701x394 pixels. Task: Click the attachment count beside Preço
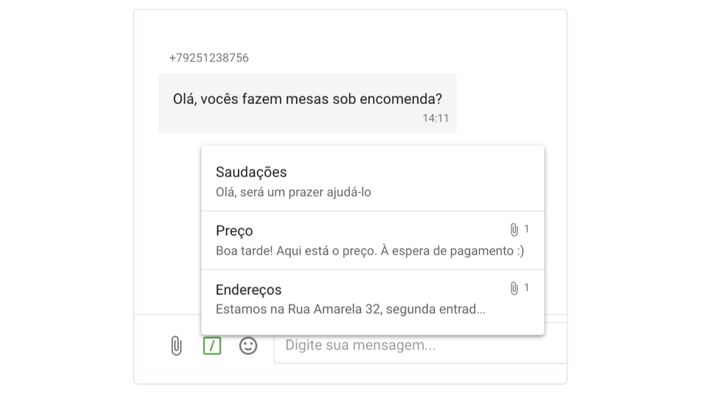pyautogui.click(x=526, y=229)
